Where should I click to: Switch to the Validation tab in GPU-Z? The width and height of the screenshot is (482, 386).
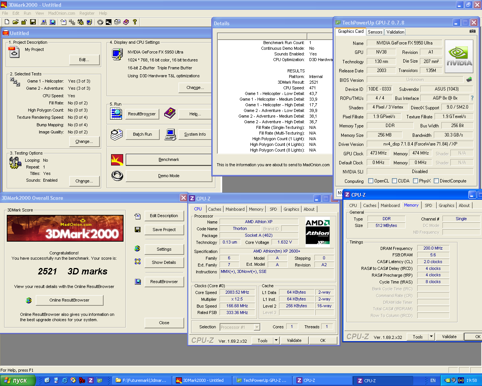point(395,32)
